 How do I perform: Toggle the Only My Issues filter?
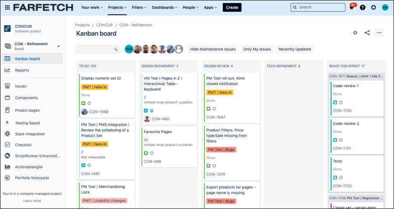[257, 49]
